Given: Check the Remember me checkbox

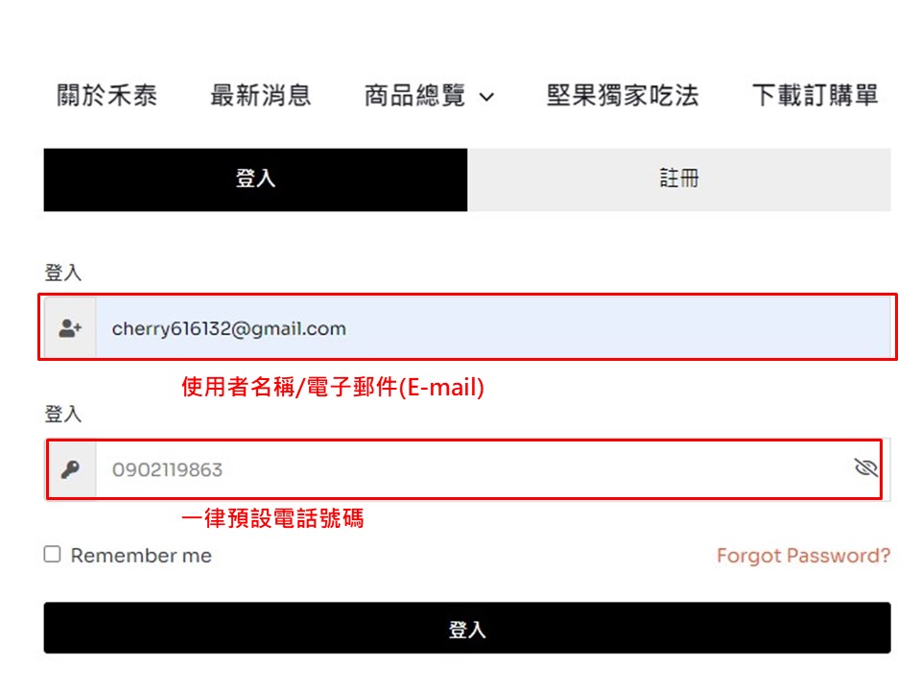Looking at the screenshot, I should 53,555.
